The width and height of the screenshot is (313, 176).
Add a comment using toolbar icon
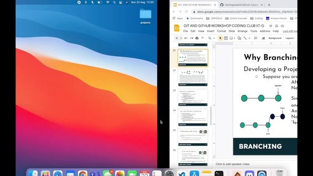tap(255, 38)
